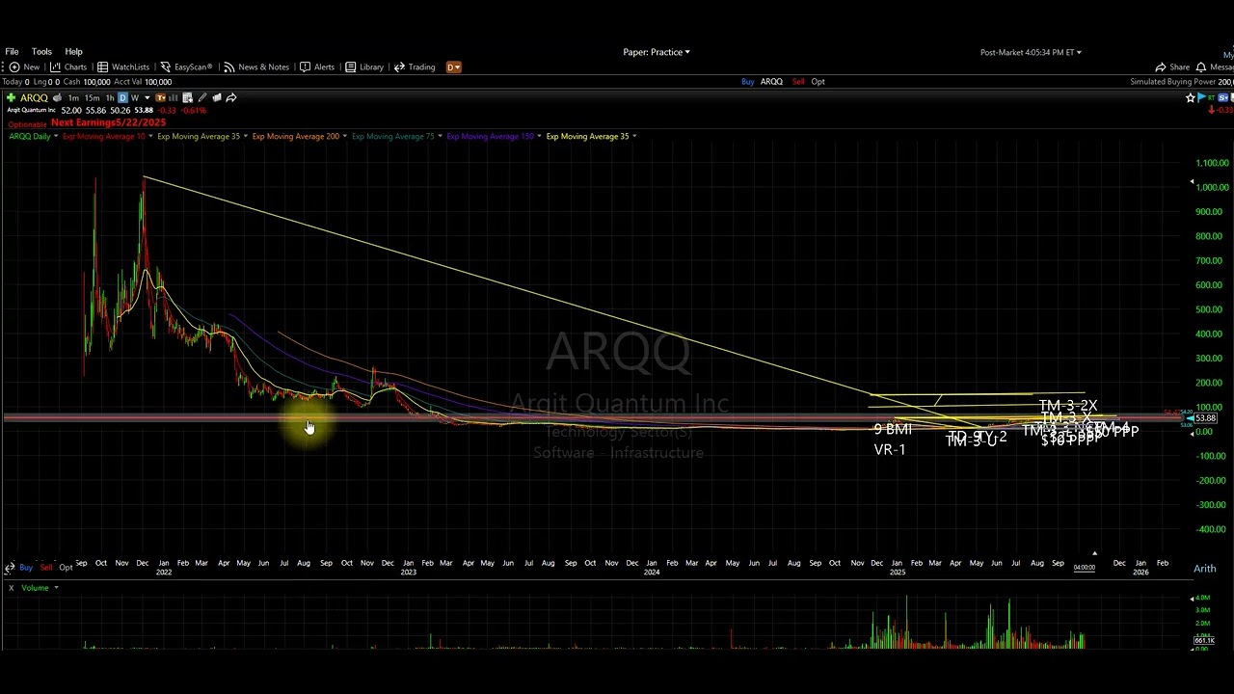
Task: Toggle Arith scaling mode
Action: tap(1205, 569)
